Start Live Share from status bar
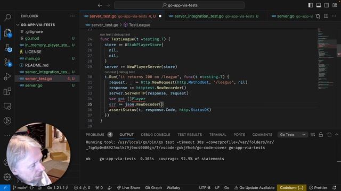341x191 pixels. (x=128, y=188)
